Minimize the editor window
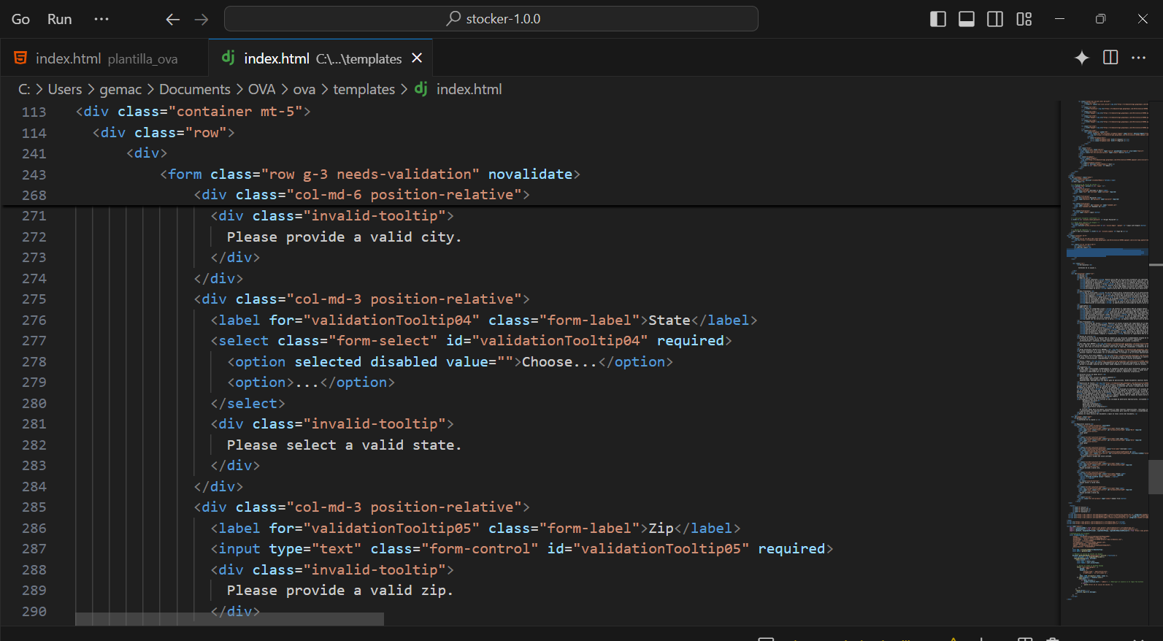Viewport: 1163px width, 641px height. click(1059, 19)
